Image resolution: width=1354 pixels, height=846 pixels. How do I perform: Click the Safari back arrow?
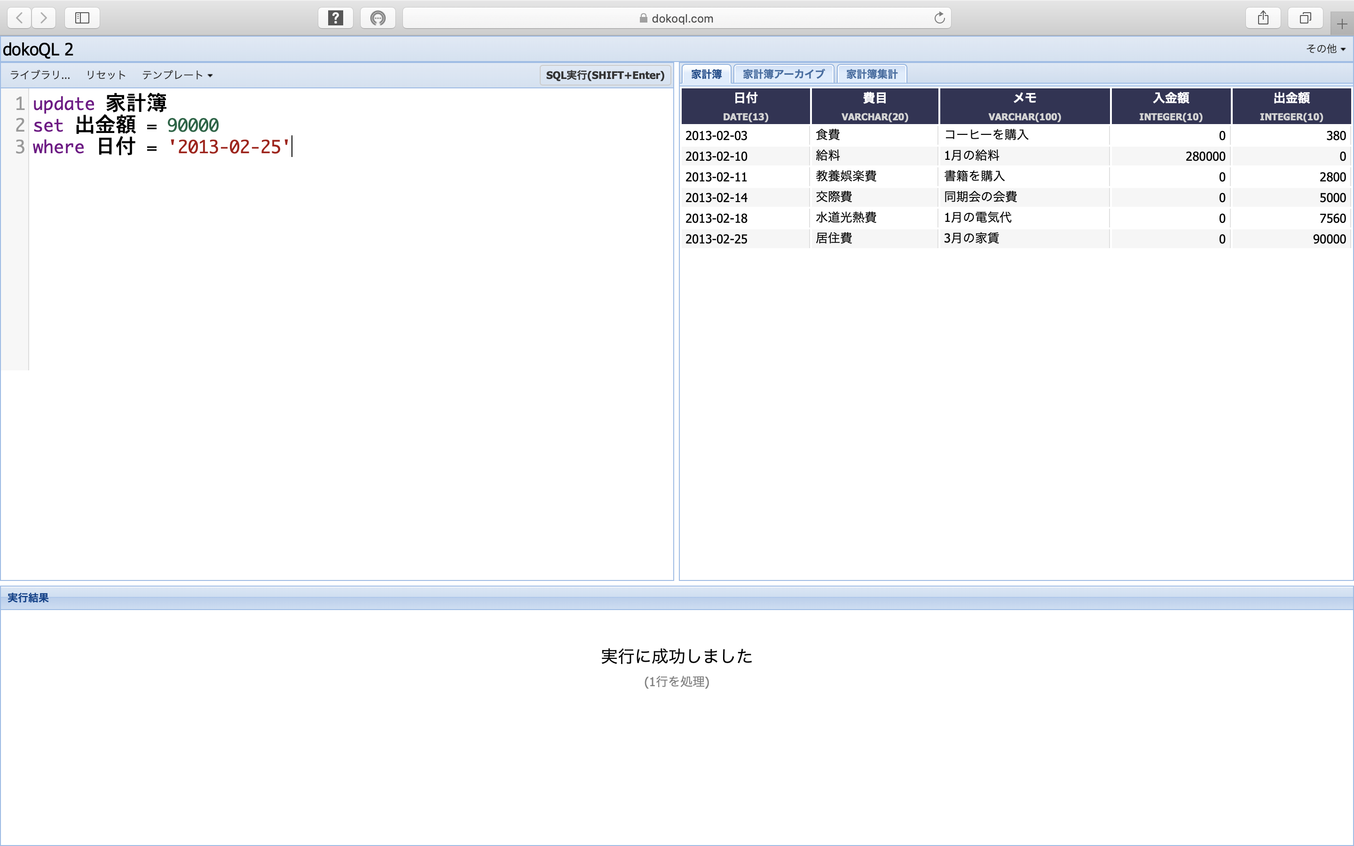click(x=20, y=18)
